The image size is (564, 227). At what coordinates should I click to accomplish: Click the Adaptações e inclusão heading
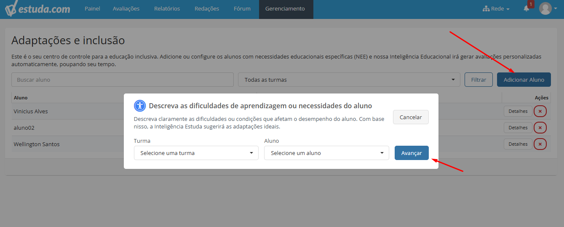pyautogui.click(x=68, y=40)
